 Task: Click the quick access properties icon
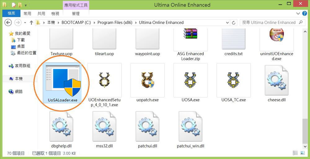coord(14,5)
